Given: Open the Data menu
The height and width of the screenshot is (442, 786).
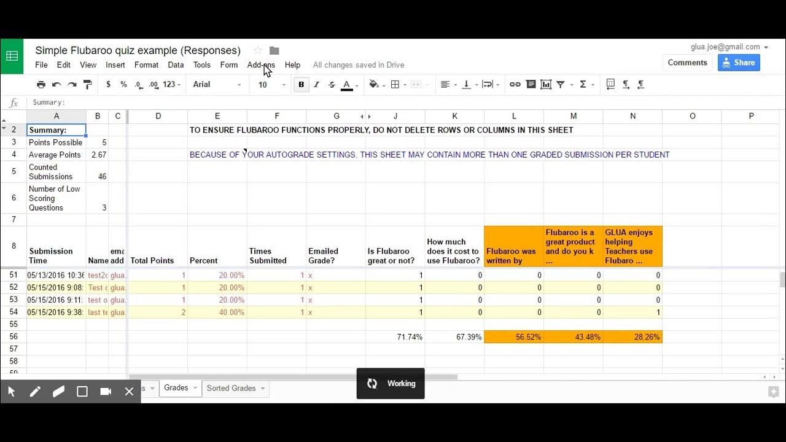Looking at the screenshot, I should (176, 65).
